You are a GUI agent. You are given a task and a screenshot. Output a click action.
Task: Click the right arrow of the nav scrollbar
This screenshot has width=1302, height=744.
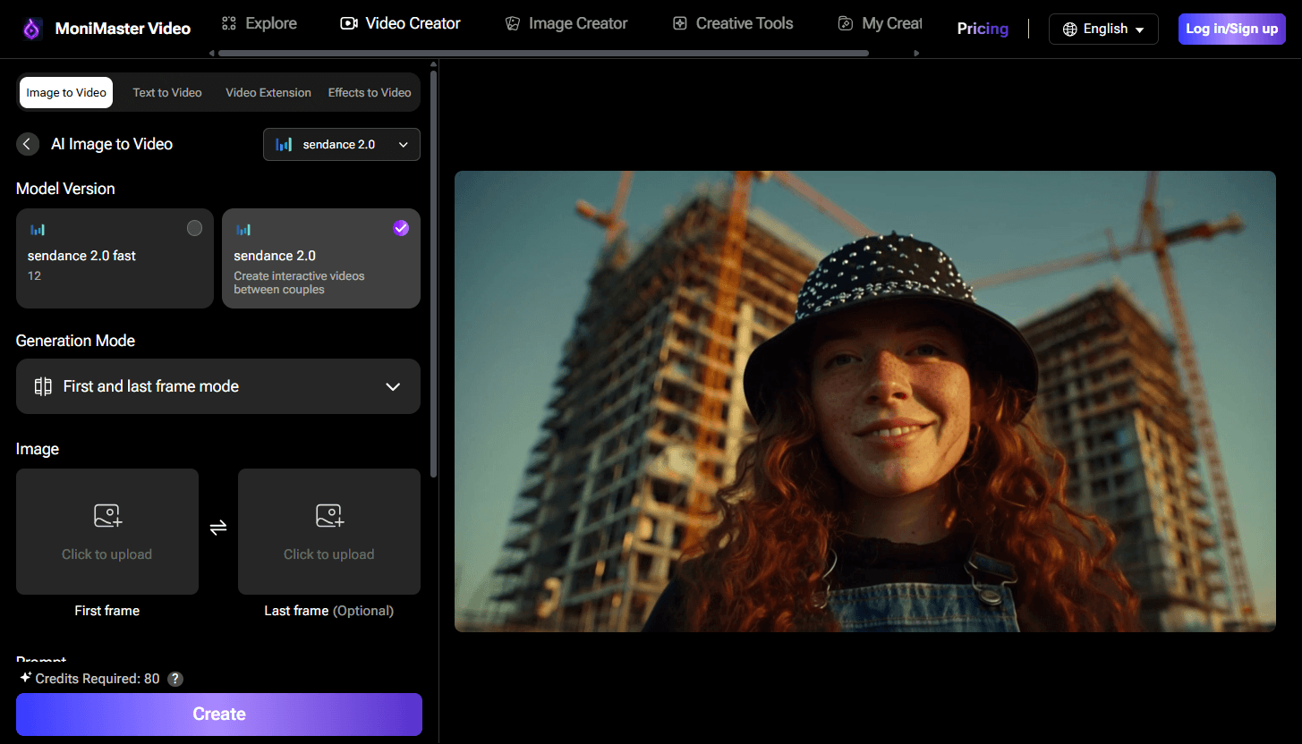(916, 54)
